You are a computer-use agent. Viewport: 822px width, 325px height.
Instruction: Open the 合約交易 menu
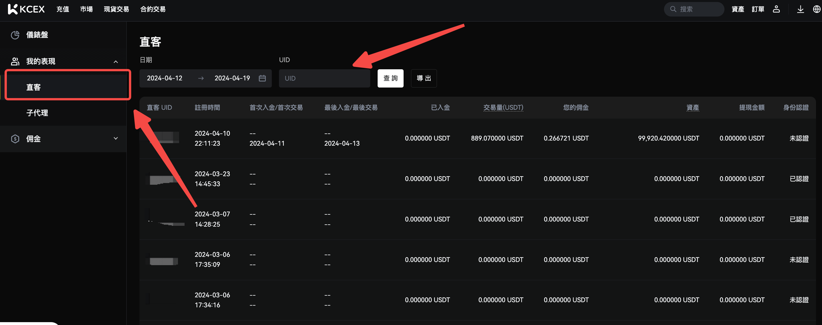(153, 9)
